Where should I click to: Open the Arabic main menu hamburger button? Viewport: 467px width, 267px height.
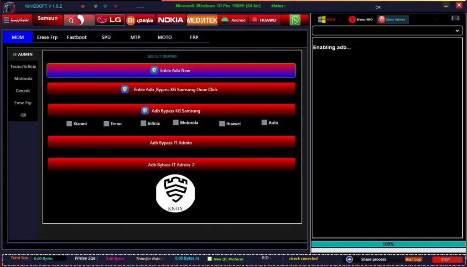click(17, 20)
